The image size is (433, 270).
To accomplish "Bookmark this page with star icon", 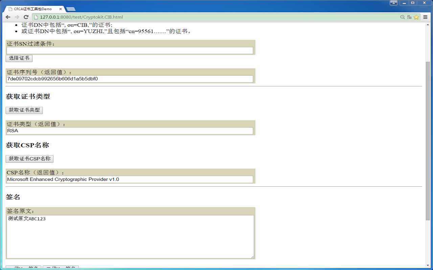I will tap(416, 17).
